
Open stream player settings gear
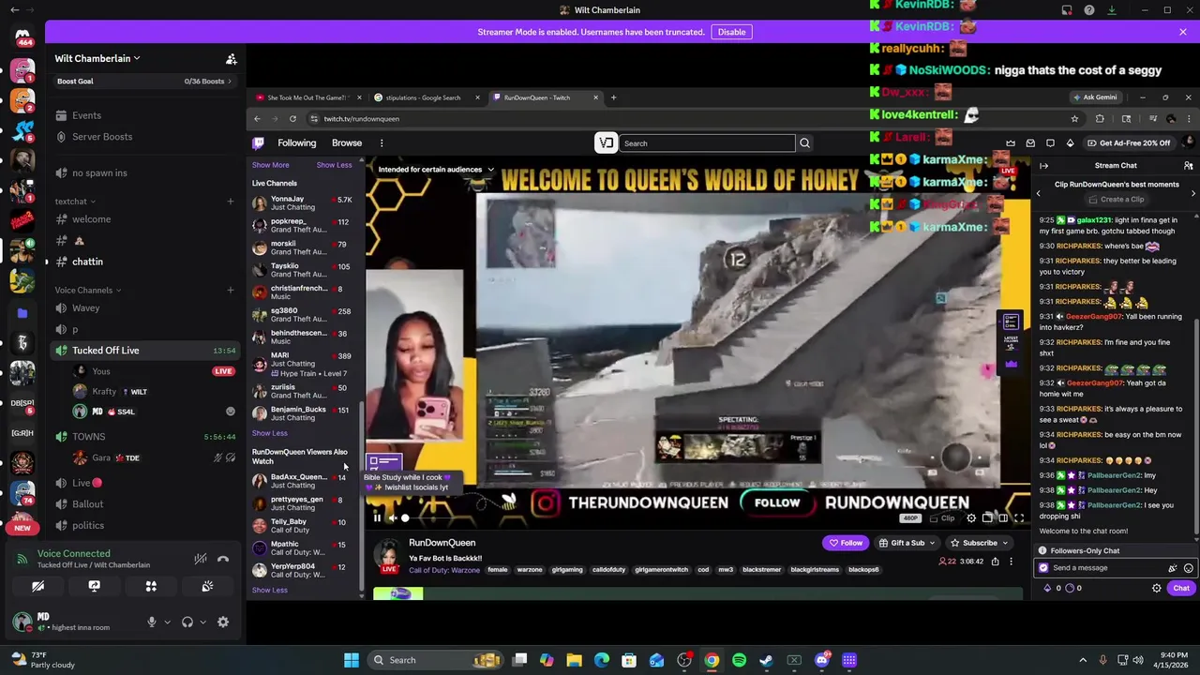pos(971,517)
